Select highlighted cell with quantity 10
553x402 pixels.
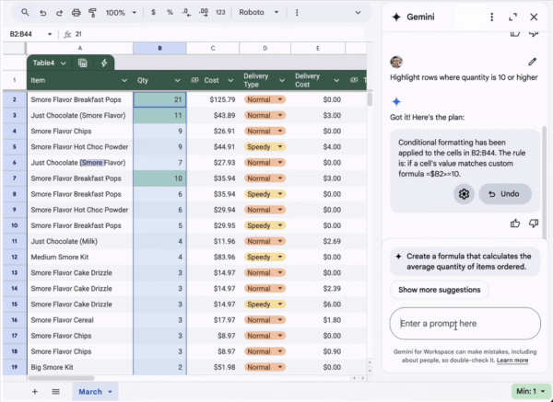click(159, 178)
